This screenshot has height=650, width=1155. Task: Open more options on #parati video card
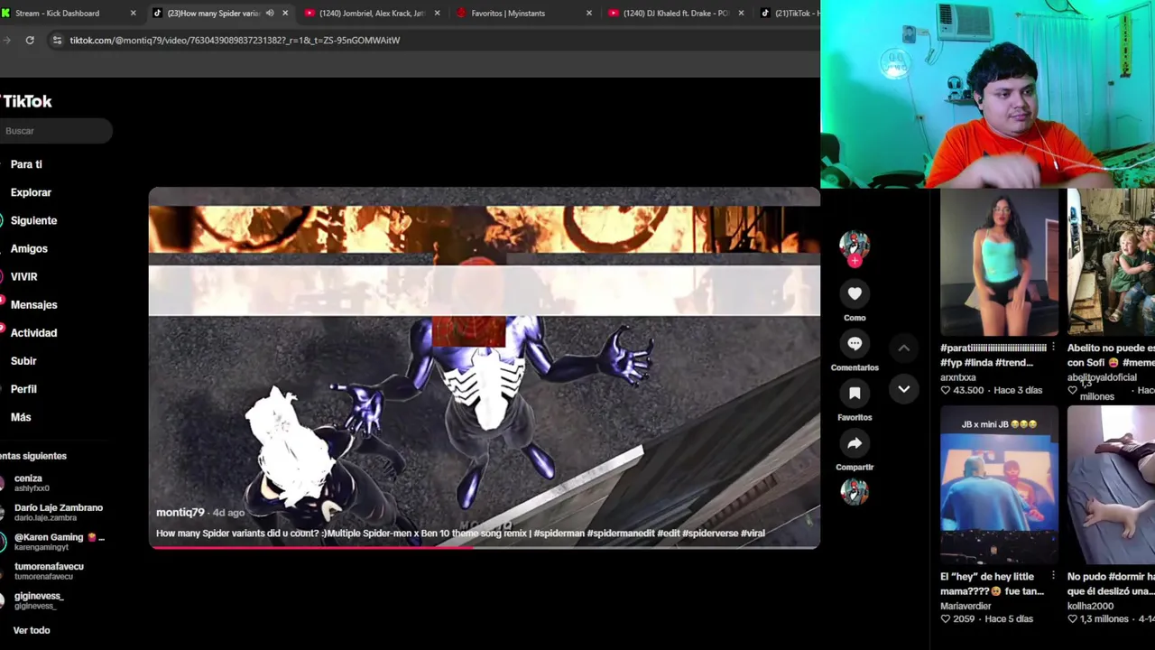1052,348
